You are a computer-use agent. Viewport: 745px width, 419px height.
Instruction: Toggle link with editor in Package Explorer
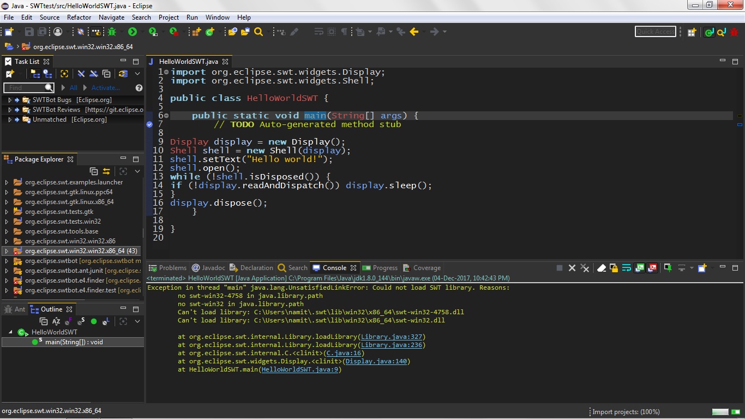coord(106,171)
